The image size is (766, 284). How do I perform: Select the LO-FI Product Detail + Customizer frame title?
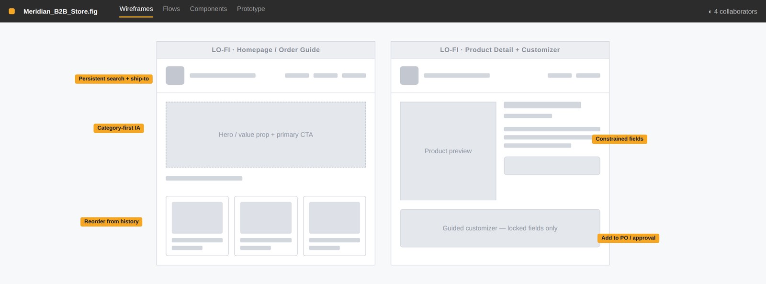500,50
